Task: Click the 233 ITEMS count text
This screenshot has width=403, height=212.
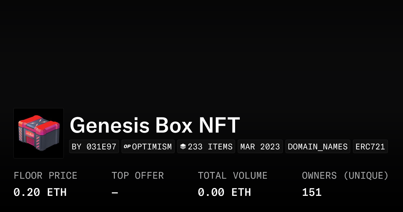Action: point(210,147)
